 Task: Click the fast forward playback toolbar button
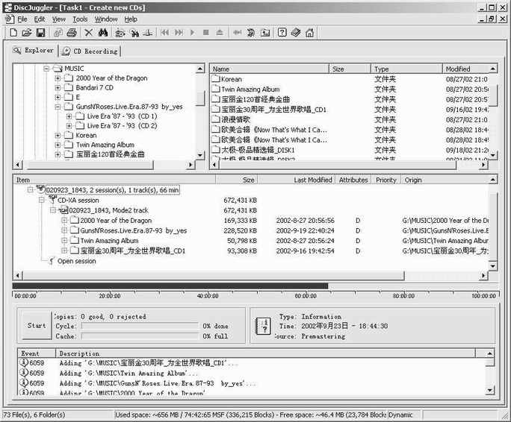(179, 33)
